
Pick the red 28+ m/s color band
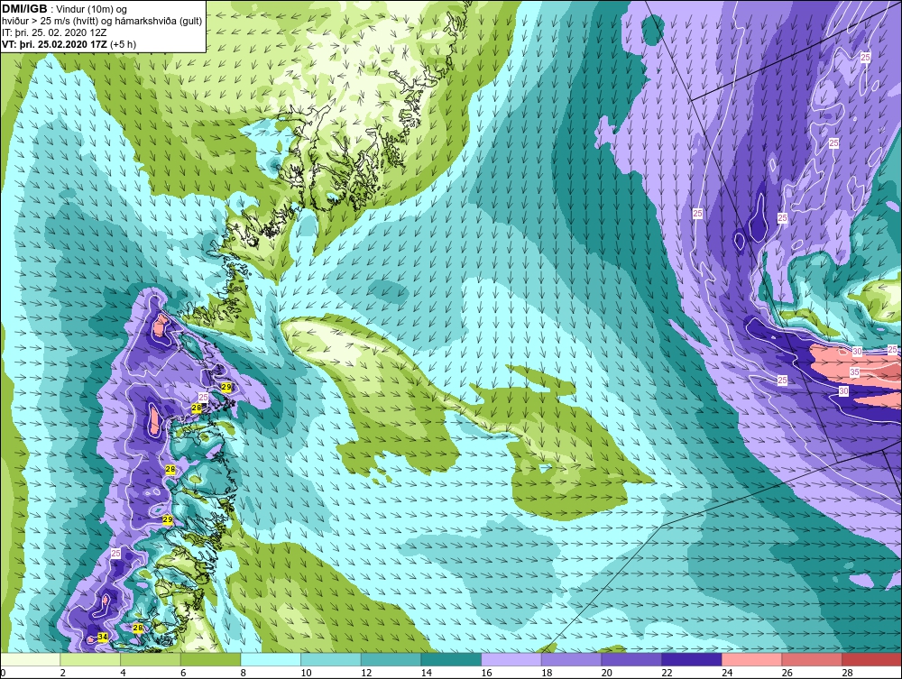click(871, 659)
